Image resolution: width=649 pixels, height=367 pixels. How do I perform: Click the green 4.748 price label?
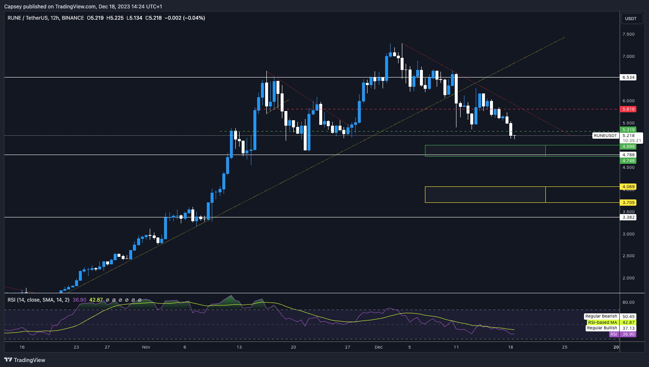628,161
